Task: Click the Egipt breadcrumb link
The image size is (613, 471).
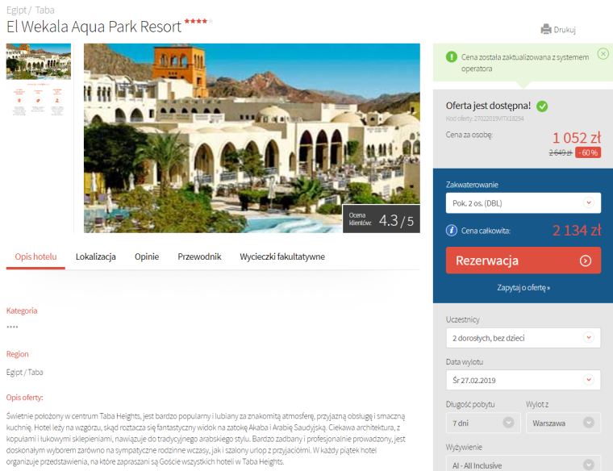Action: (16, 10)
